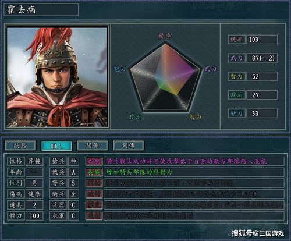Click the 魅力 value box showing 33
The width and height of the screenshot is (291, 241).
click(x=262, y=114)
